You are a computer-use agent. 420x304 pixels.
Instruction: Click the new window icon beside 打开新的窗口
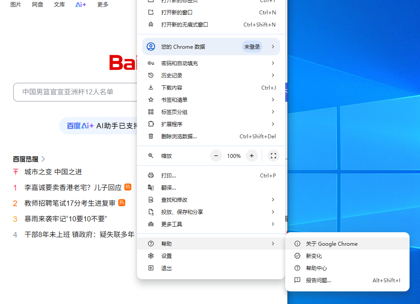151,12
